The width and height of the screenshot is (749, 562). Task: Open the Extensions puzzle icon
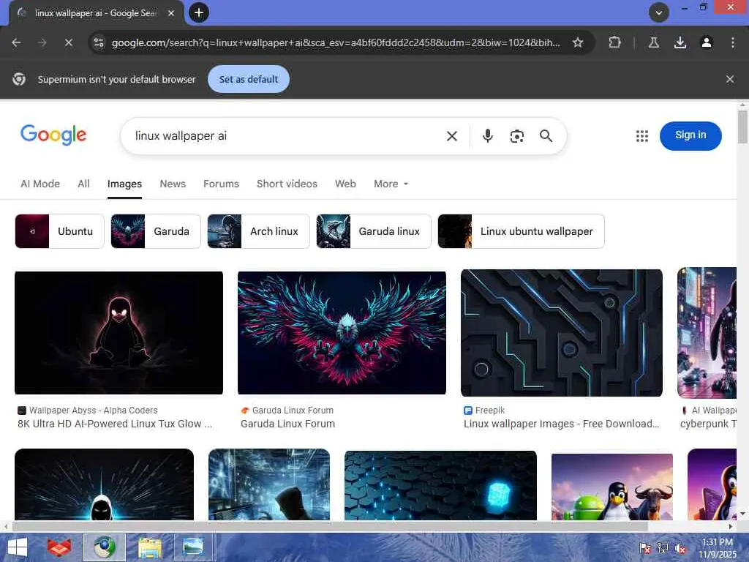point(614,42)
